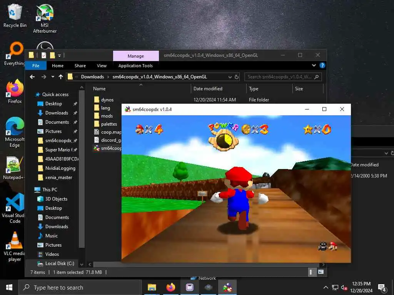Switch to sm64coopdx app on the taskbar

[227, 287]
